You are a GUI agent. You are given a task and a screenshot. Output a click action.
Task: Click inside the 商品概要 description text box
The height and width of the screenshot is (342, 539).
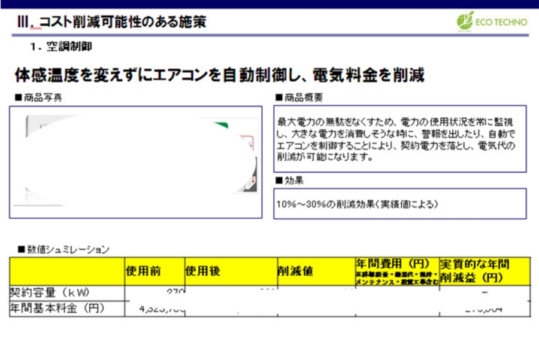click(399, 139)
